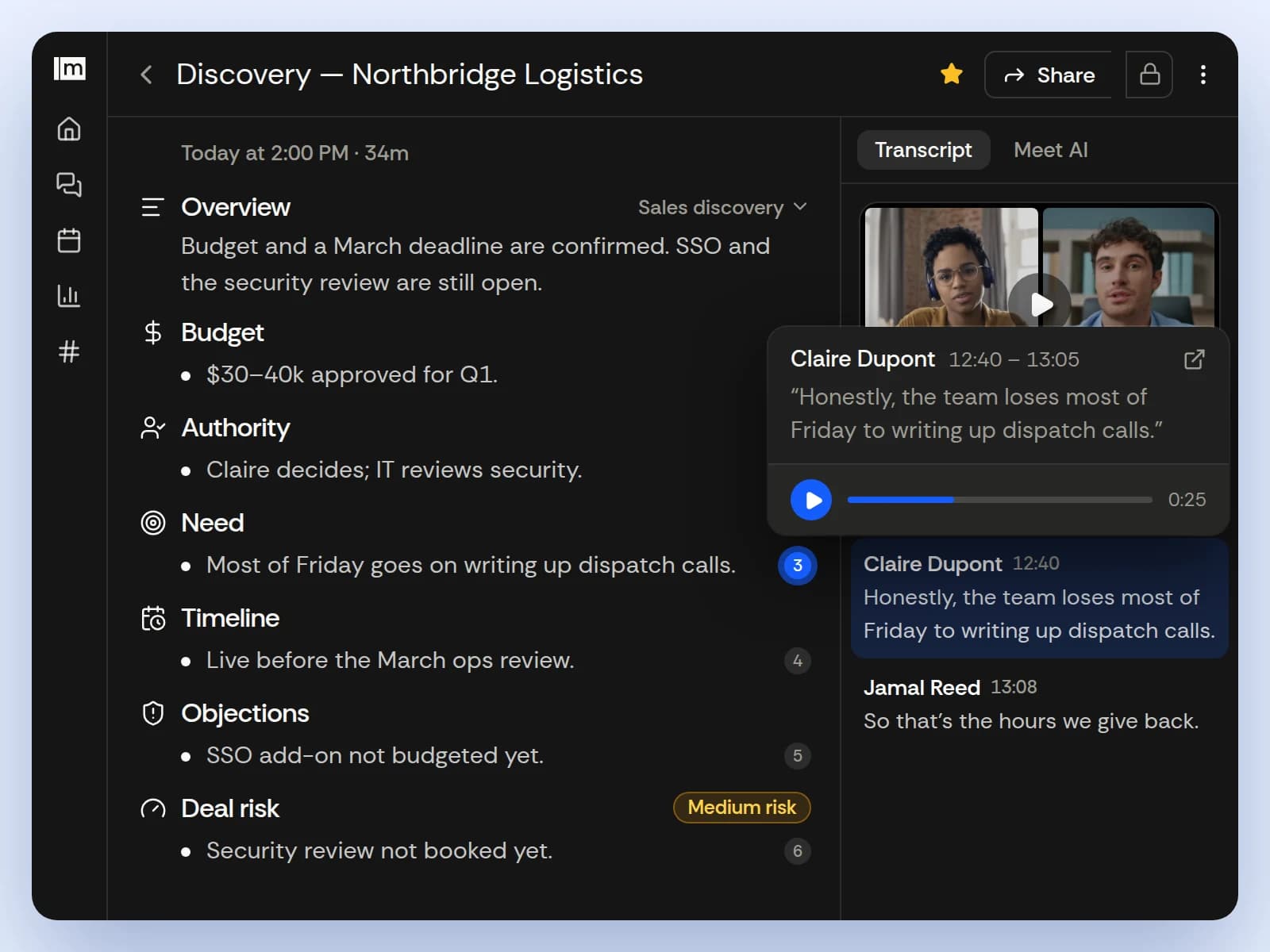Open the three-dot more options menu
Viewport: 1270px width, 952px height.
[x=1203, y=75]
